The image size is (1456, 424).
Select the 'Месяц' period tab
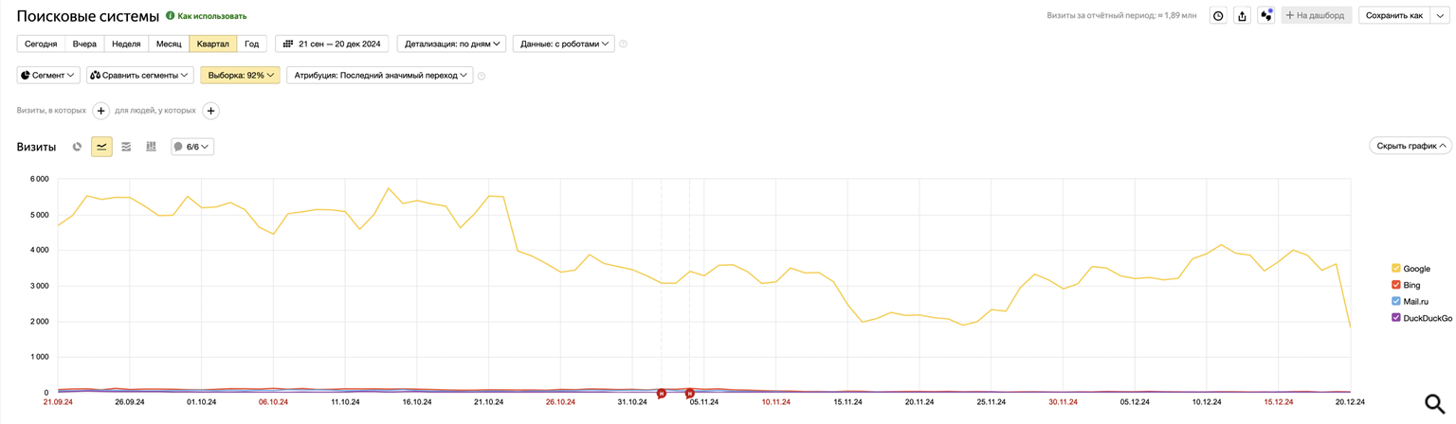tap(169, 44)
